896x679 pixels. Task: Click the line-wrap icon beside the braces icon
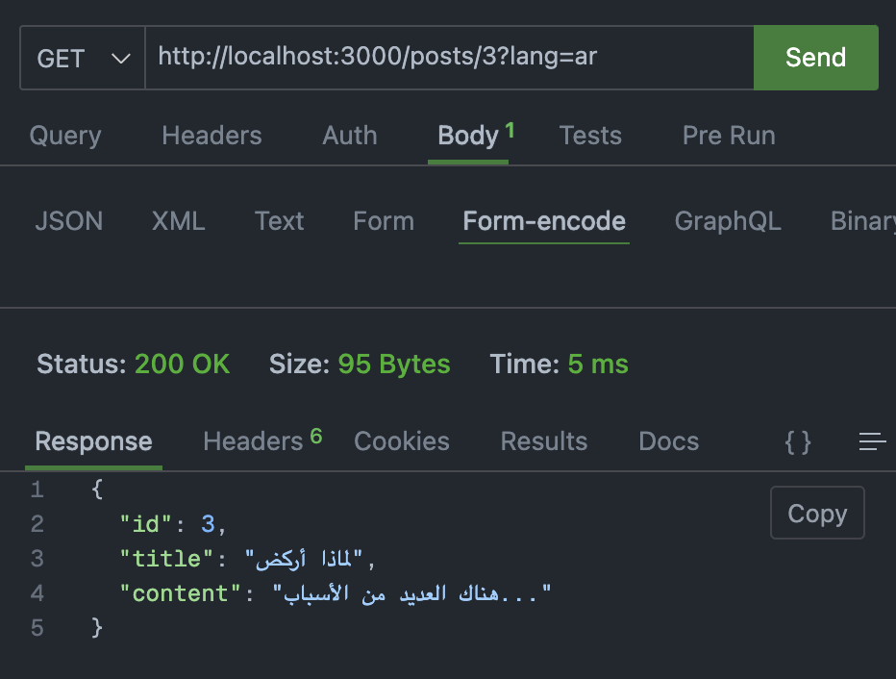tap(872, 441)
